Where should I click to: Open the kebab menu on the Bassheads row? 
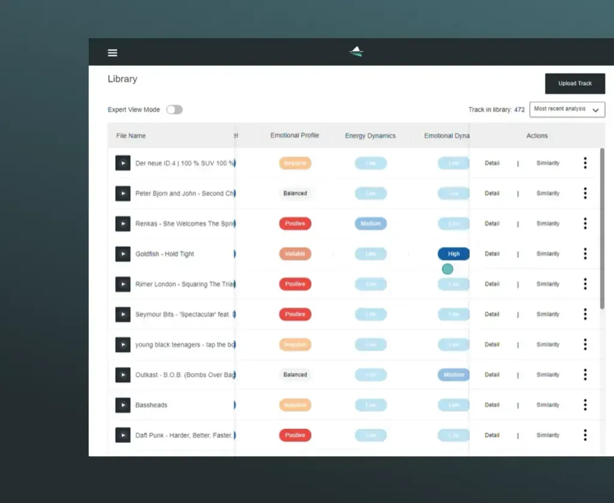[x=585, y=404]
